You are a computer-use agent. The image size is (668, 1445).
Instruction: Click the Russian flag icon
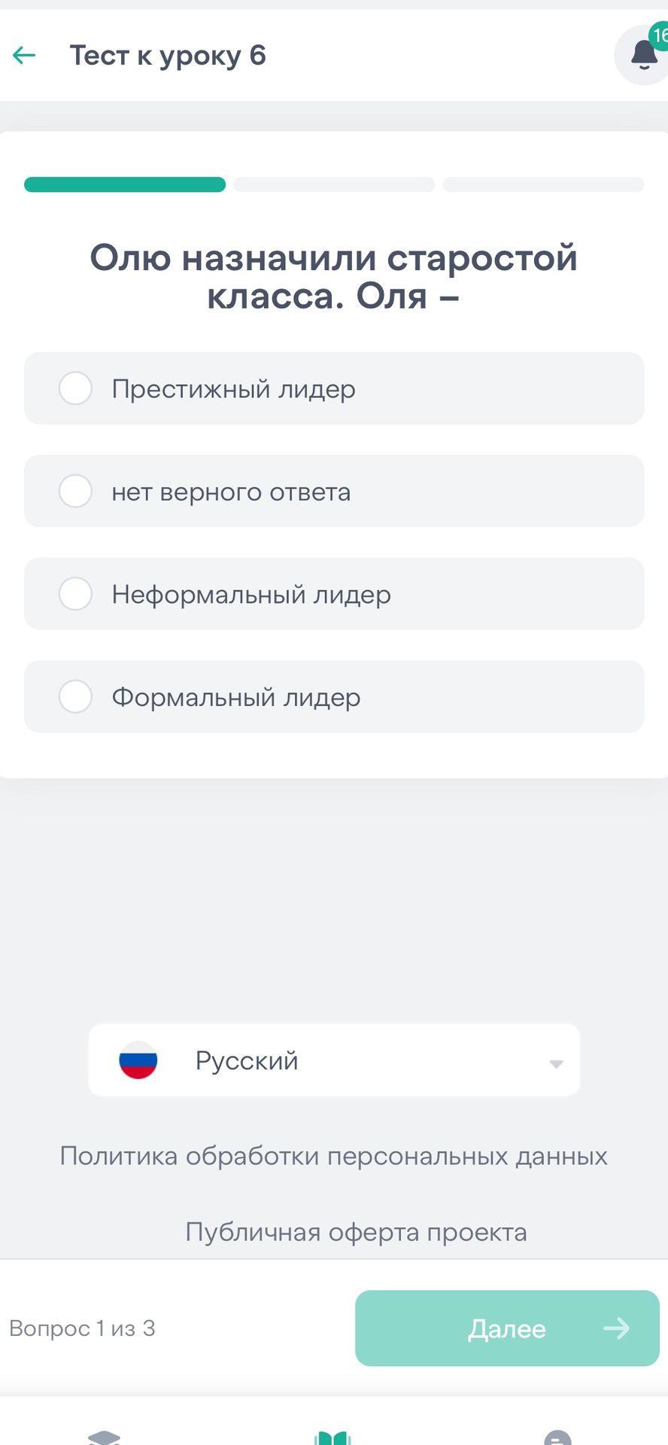click(138, 1060)
